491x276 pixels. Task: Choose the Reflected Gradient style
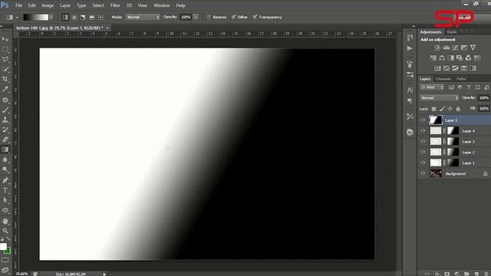tap(91, 17)
